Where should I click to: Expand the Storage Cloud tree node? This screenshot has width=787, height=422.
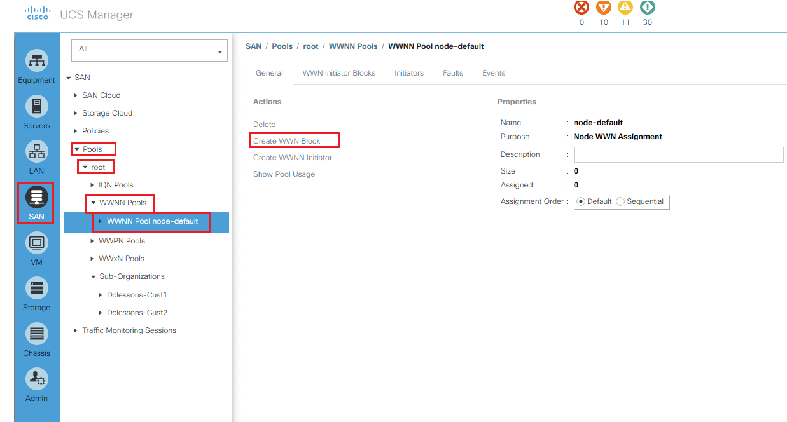76,113
